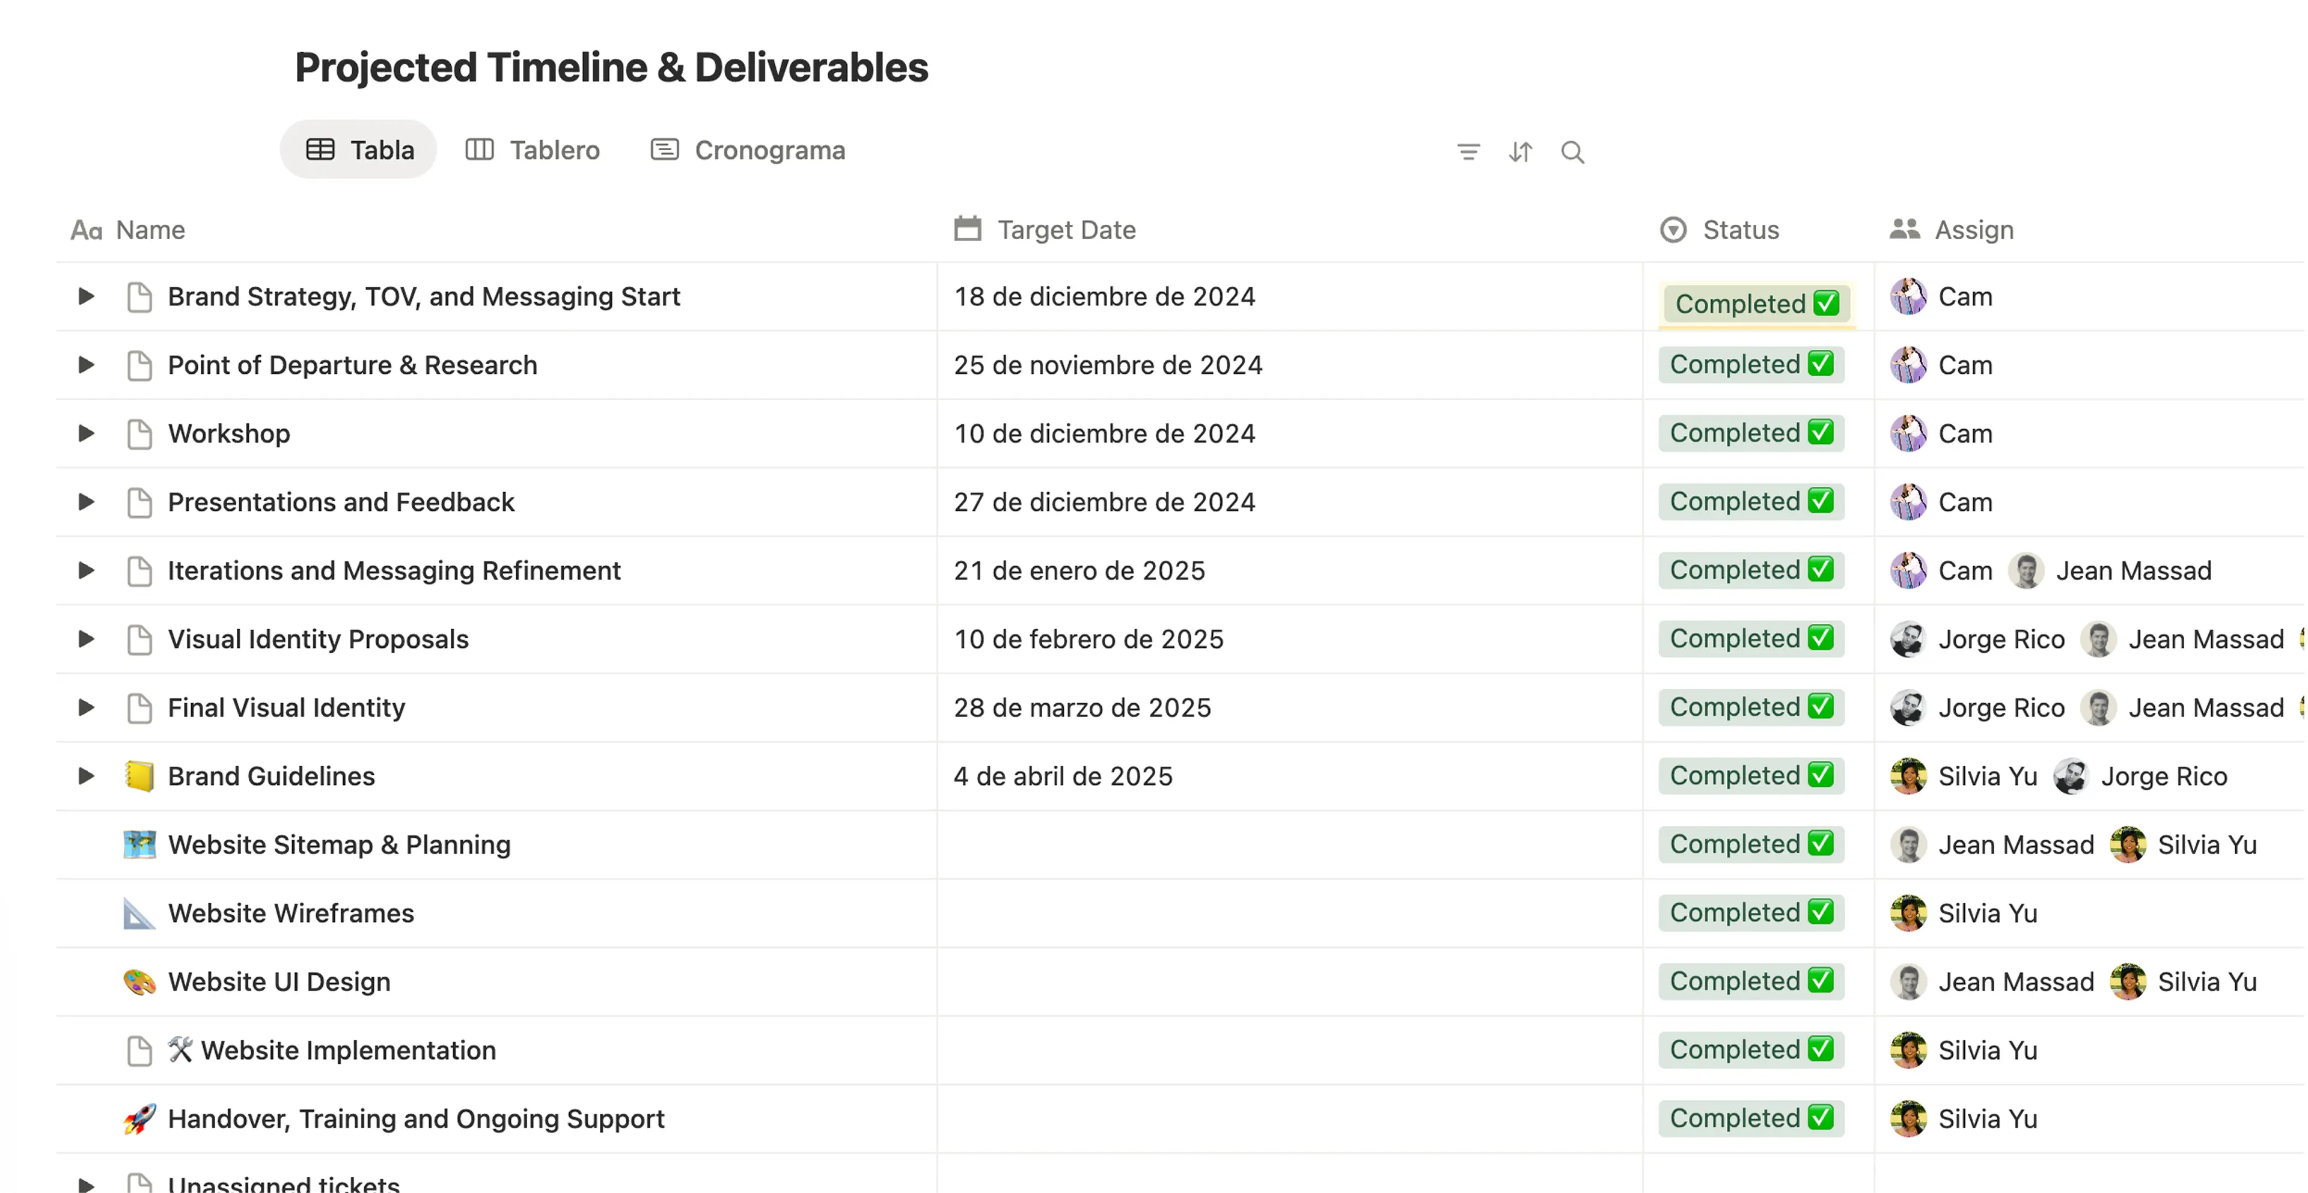Click Completed status for Workshop row
Screen dimensions: 2308x1193
click(x=1751, y=433)
